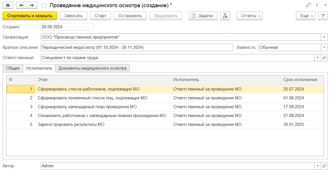Go back with the left arrow
The height and width of the screenshot is (173, 330).
point(22,5)
